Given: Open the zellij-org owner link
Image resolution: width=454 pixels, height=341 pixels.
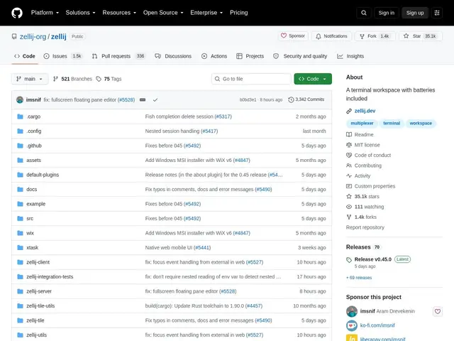Looking at the screenshot, I should pos(33,36).
